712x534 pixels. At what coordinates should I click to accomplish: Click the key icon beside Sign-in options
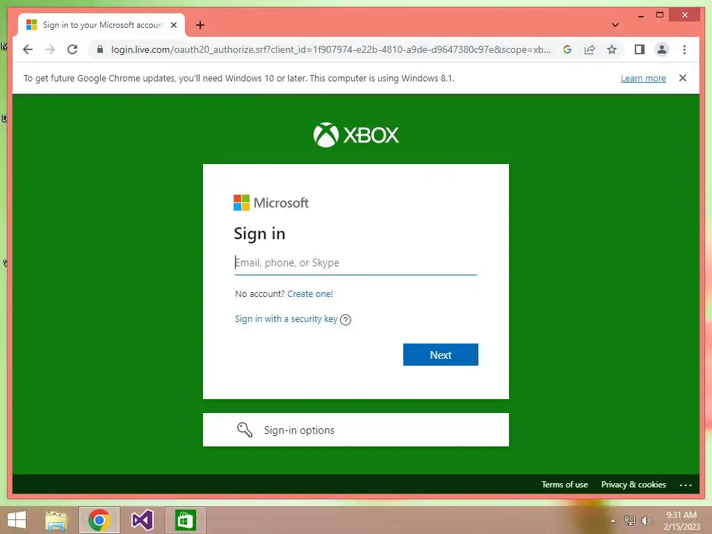coord(245,430)
